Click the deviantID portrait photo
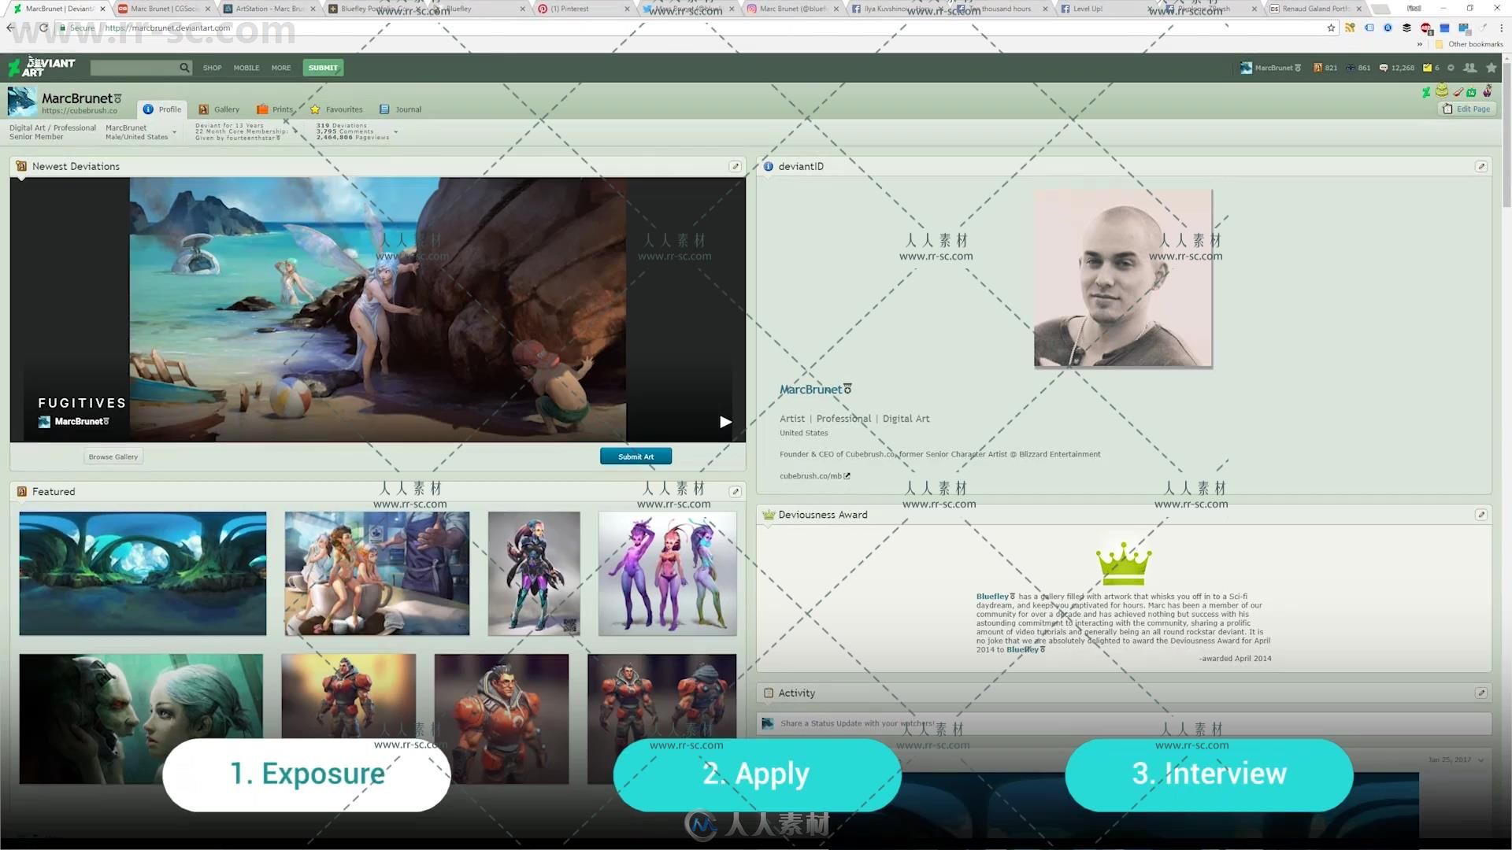This screenshot has height=850, width=1512. point(1123,278)
